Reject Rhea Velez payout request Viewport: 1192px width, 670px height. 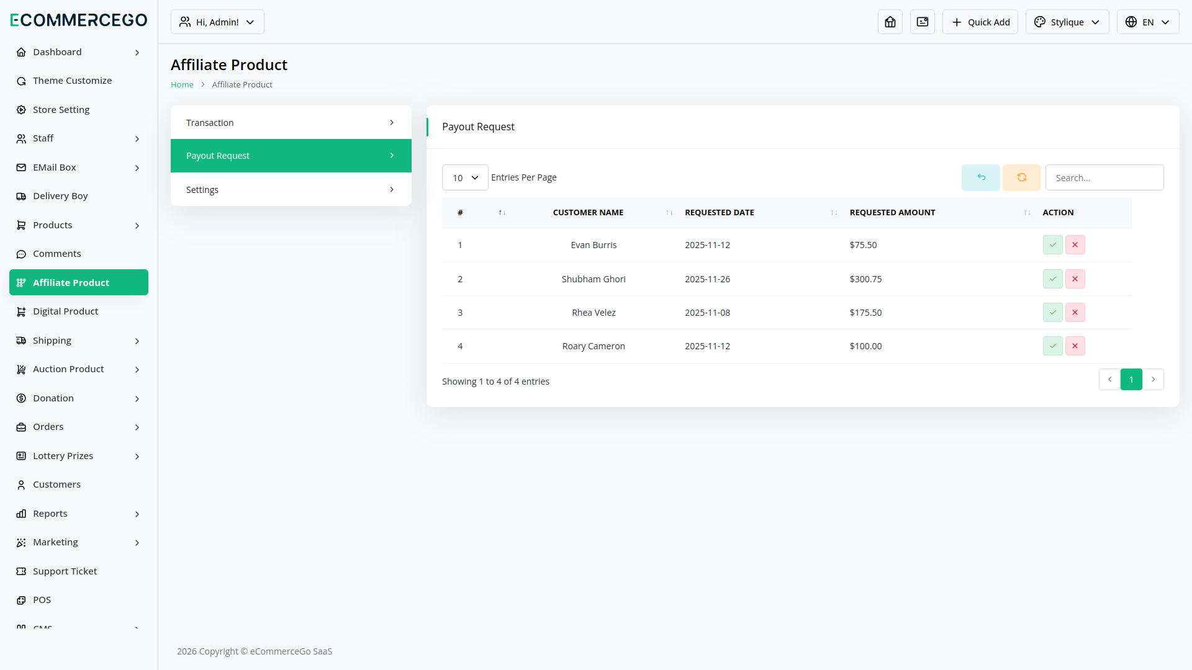pyautogui.click(x=1075, y=313)
